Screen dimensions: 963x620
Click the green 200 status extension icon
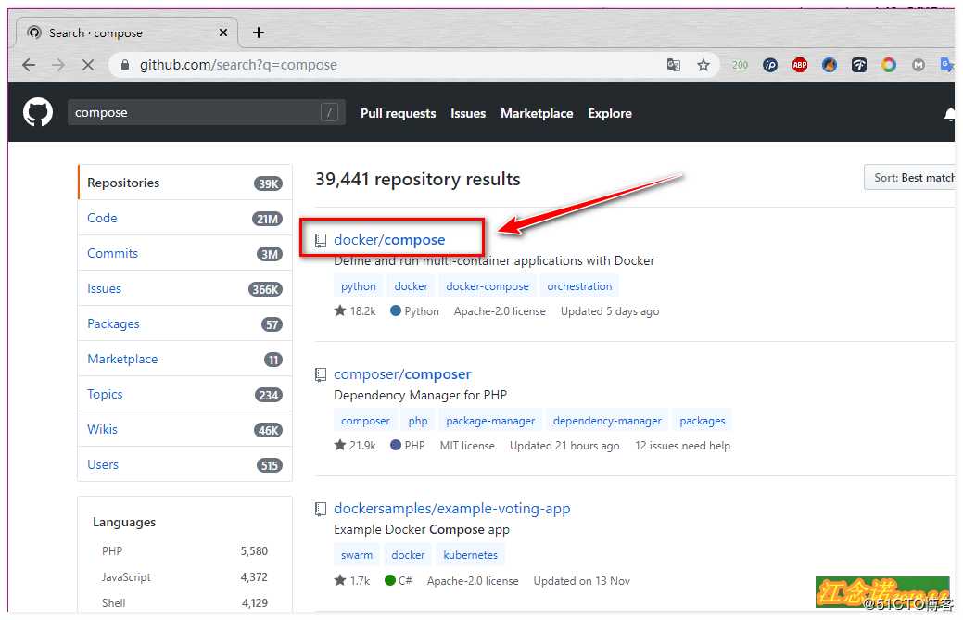coord(740,65)
